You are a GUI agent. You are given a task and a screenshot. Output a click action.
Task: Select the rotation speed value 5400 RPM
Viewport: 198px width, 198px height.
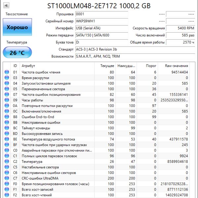click(181, 28)
